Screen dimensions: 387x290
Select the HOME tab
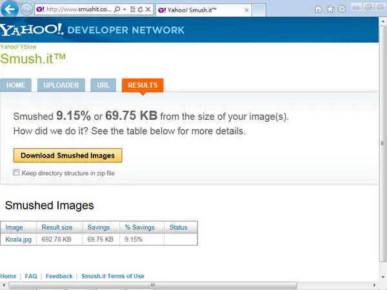point(15,85)
